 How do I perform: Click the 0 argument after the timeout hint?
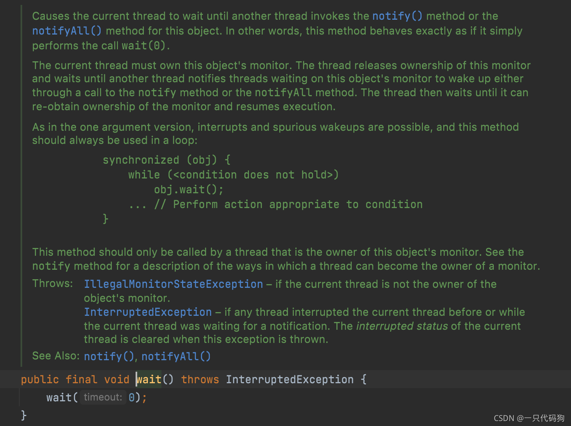(131, 397)
